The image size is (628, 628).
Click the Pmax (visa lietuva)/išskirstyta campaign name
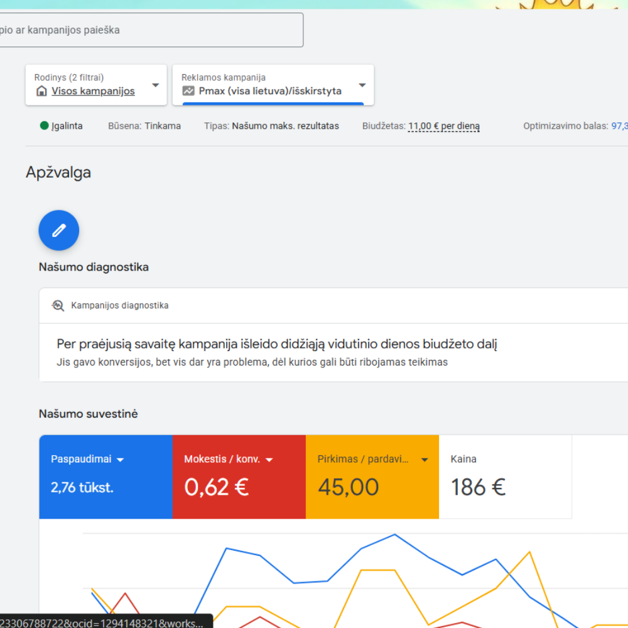[x=270, y=91]
